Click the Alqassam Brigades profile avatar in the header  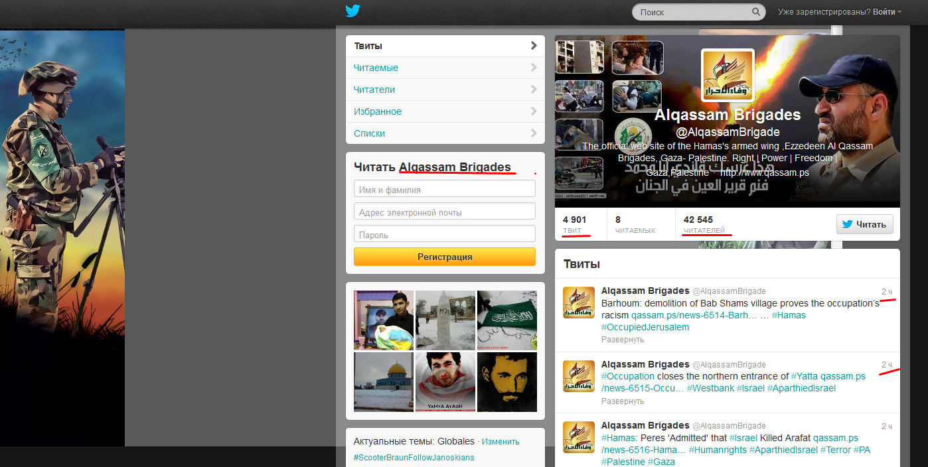(728, 76)
